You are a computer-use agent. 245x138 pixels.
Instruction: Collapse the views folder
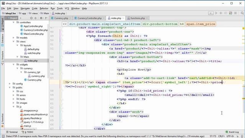coord(13,41)
